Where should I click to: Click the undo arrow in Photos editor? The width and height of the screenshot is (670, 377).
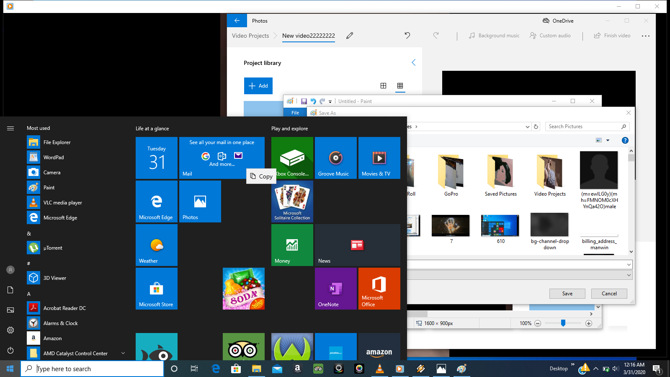(407, 36)
